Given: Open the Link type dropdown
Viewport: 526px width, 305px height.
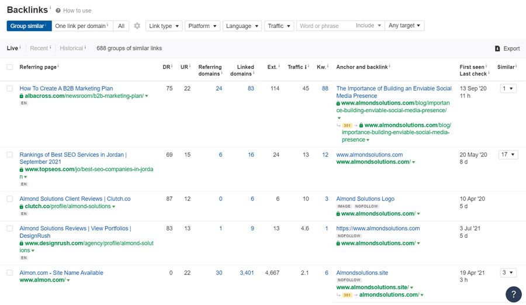Looking at the screenshot, I should [x=164, y=26].
